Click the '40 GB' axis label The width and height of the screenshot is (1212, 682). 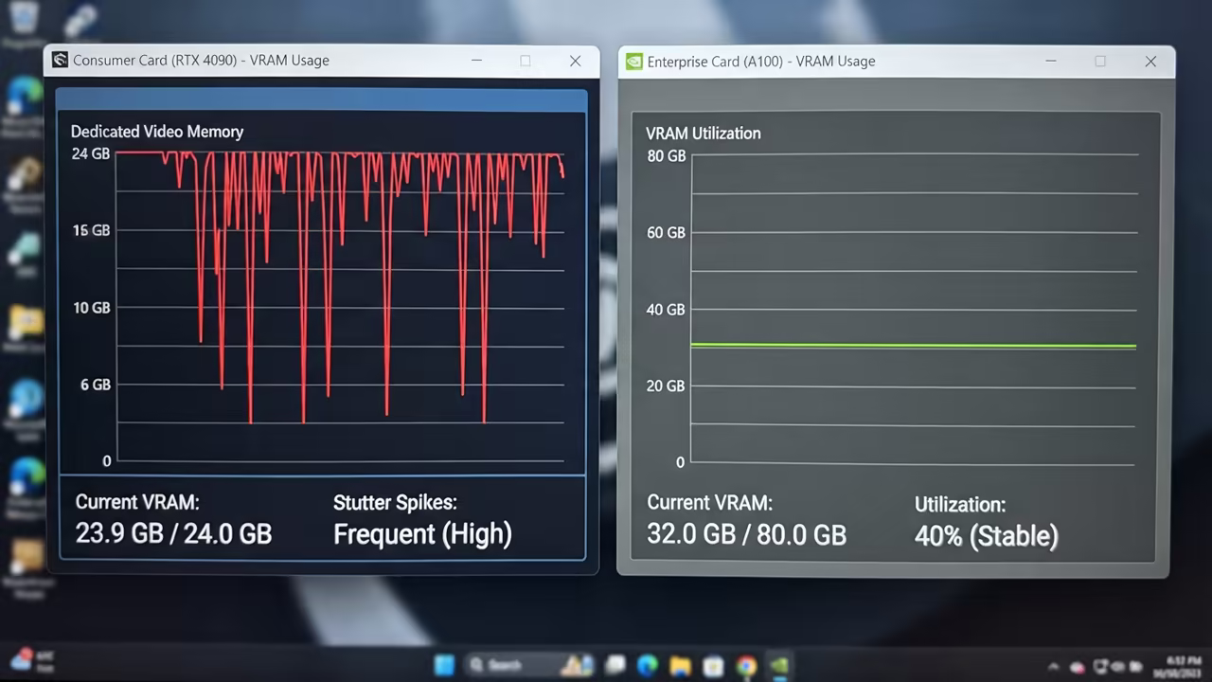pos(667,310)
